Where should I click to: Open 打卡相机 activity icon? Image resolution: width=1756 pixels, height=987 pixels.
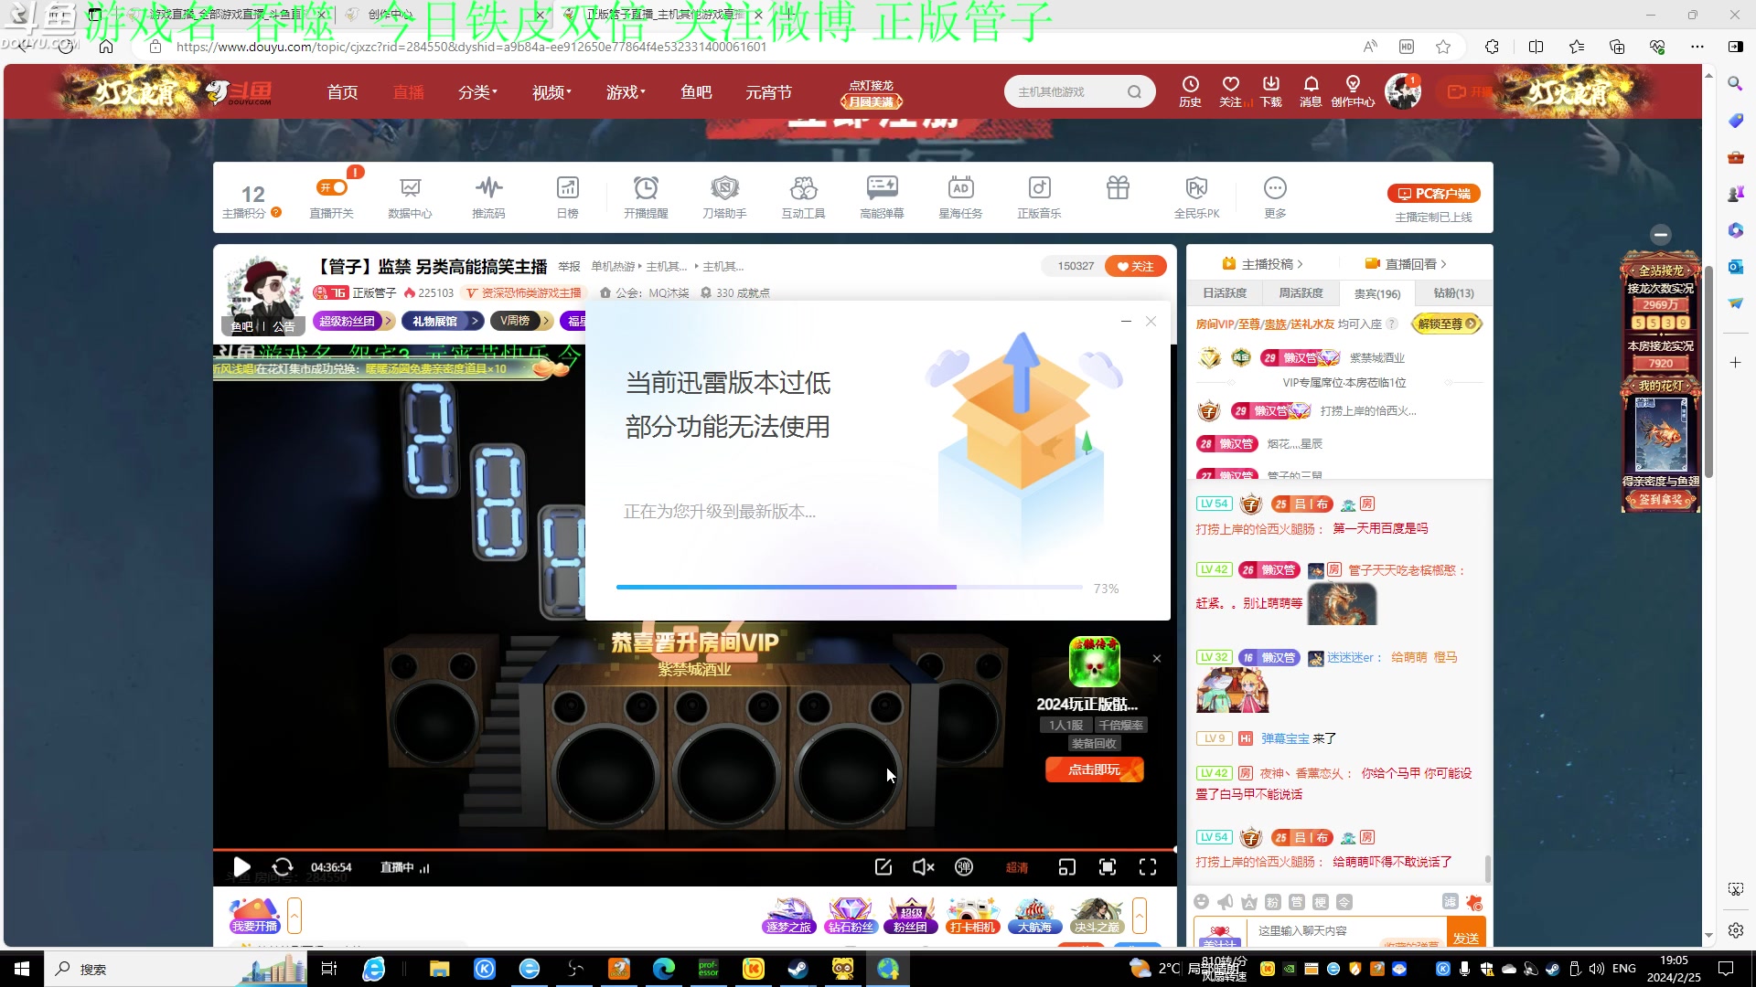[973, 915]
